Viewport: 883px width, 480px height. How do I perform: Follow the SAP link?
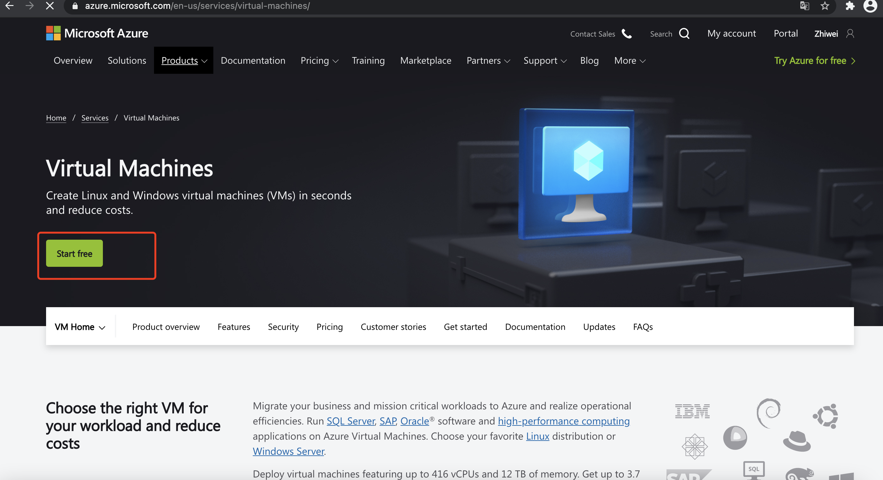(x=388, y=421)
